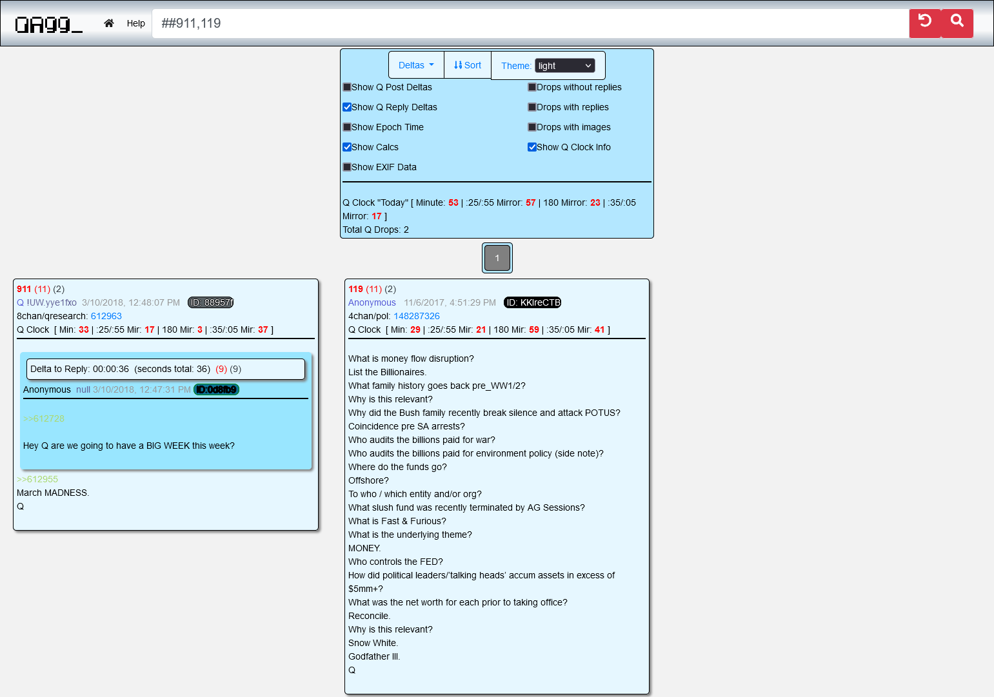
Task: Open 8chan post link 612963
Action: tap(106, 316)
